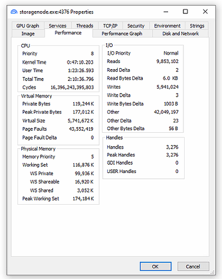
Task: Click WS Shared value 3,052 K
Action: coord(85,190)
